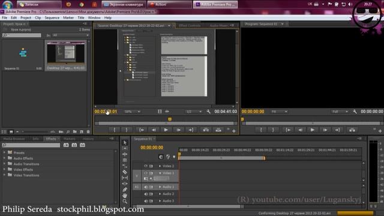Viewport: 384px width, 216px height.
Task: Toggle Snap in the timeline
Action: click(161, 157)
